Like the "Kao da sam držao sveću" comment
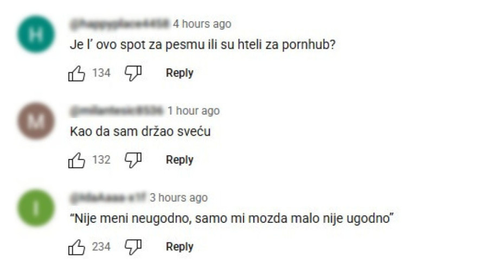488x269 pixels. 76,161
